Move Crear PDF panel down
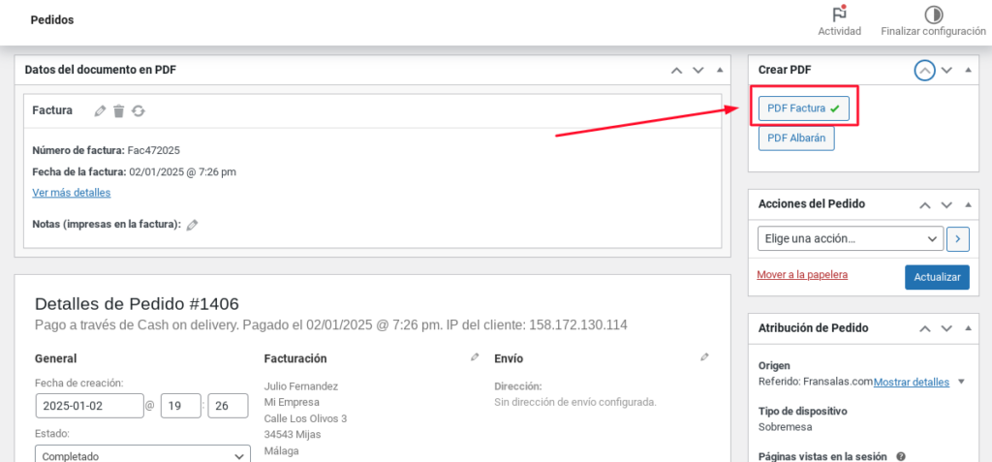992x462 pixels. point(946,71)
